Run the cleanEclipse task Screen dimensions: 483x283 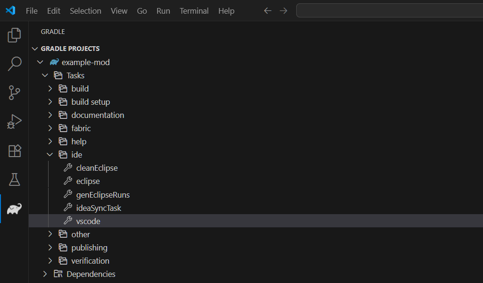click(98, 167)
